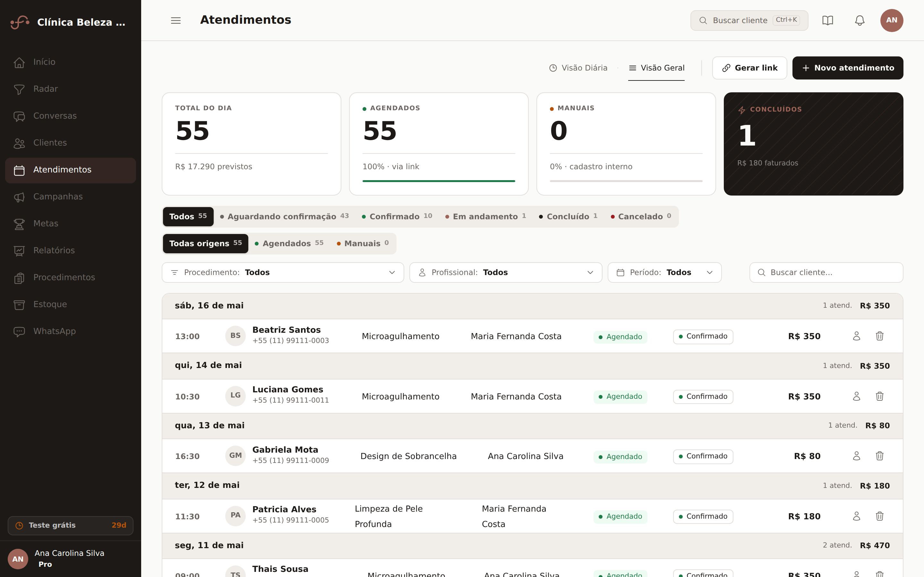This screenshot has width=924, height=577.
Task: Open Ana Carolina Silva Pro account
Action: click(x=71, y=559)
